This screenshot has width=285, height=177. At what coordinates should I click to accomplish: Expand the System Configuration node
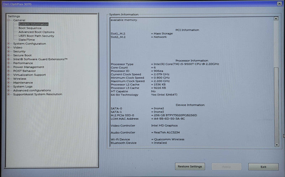tap(8, 43)
